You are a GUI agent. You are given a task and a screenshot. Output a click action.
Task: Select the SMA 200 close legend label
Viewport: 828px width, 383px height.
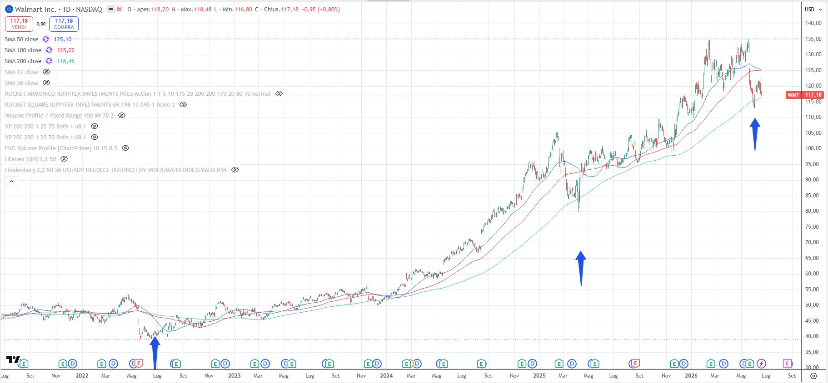click(x=23, y=61)
